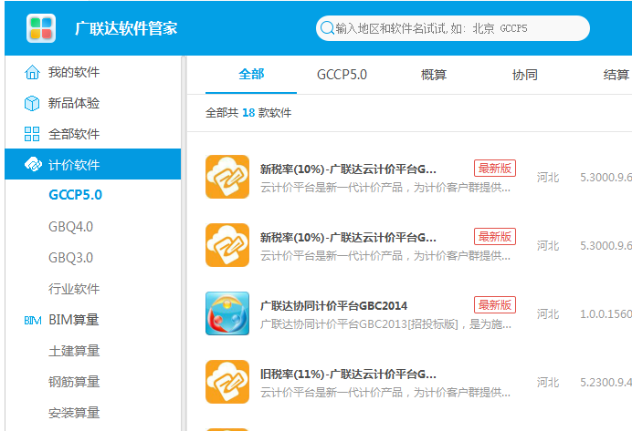
Task: Switch to the 概算 tab
Action: click(x=434, y=75)
